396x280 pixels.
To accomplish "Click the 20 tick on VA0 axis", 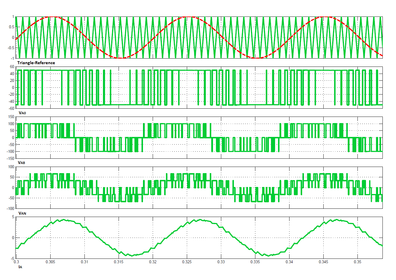I will 12,81.
